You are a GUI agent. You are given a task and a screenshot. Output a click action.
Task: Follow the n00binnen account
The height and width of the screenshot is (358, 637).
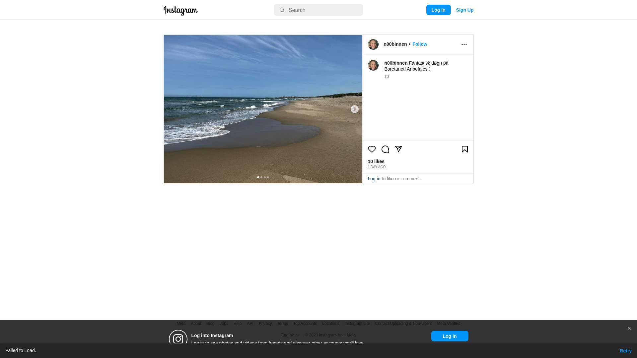(x=420, y=44)
